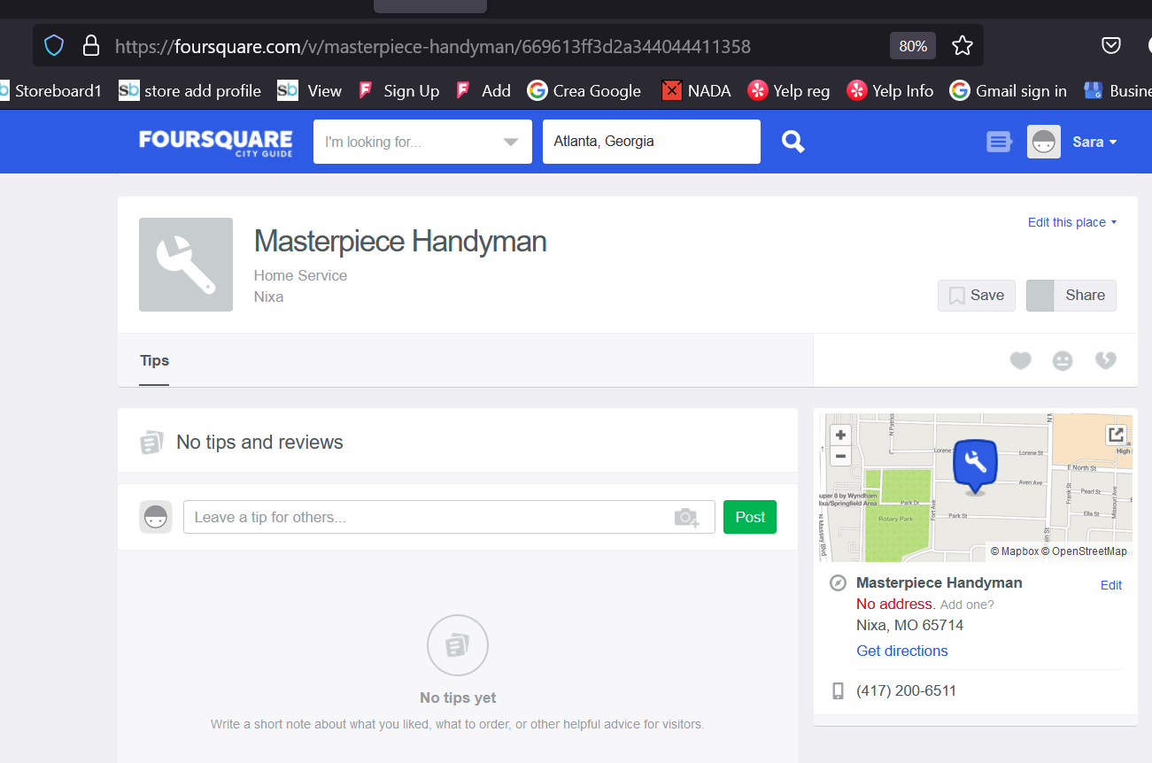Click the phone icon beside number
This screenshot has width=1152, height=763.
[x=838, y=691]
